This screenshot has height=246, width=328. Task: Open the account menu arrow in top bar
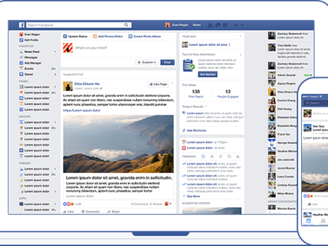click(242, 25)
